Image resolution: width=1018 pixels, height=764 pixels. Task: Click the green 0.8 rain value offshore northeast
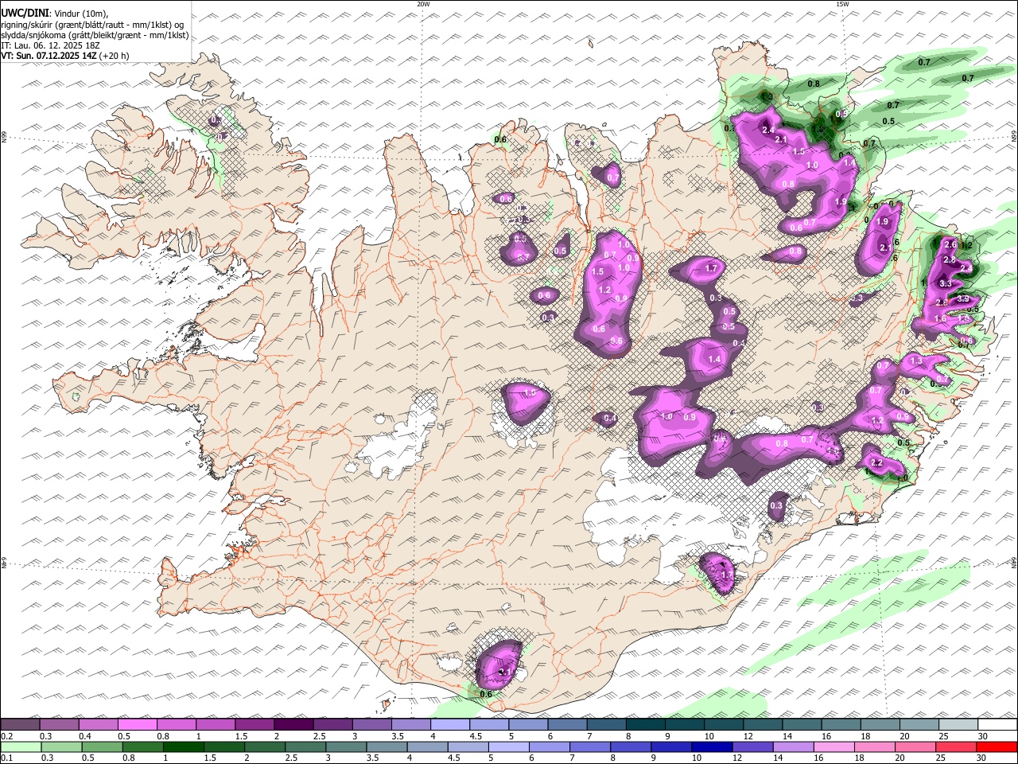(x=814, y=84)
